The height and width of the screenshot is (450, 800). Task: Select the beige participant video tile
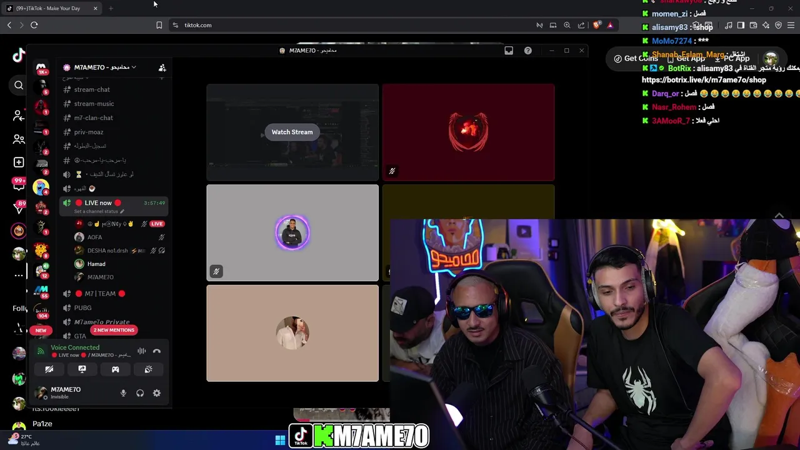point(292,333)
